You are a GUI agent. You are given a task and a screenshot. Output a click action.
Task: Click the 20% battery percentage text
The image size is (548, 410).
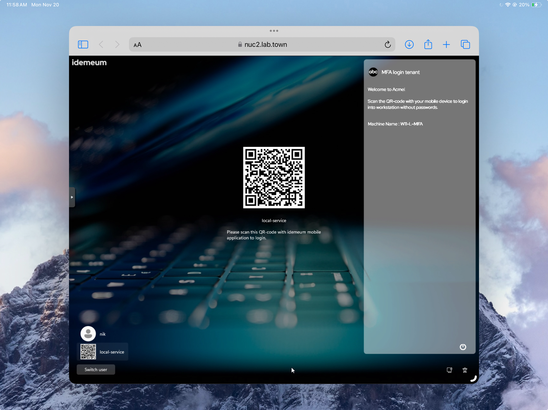click(524, 5)
